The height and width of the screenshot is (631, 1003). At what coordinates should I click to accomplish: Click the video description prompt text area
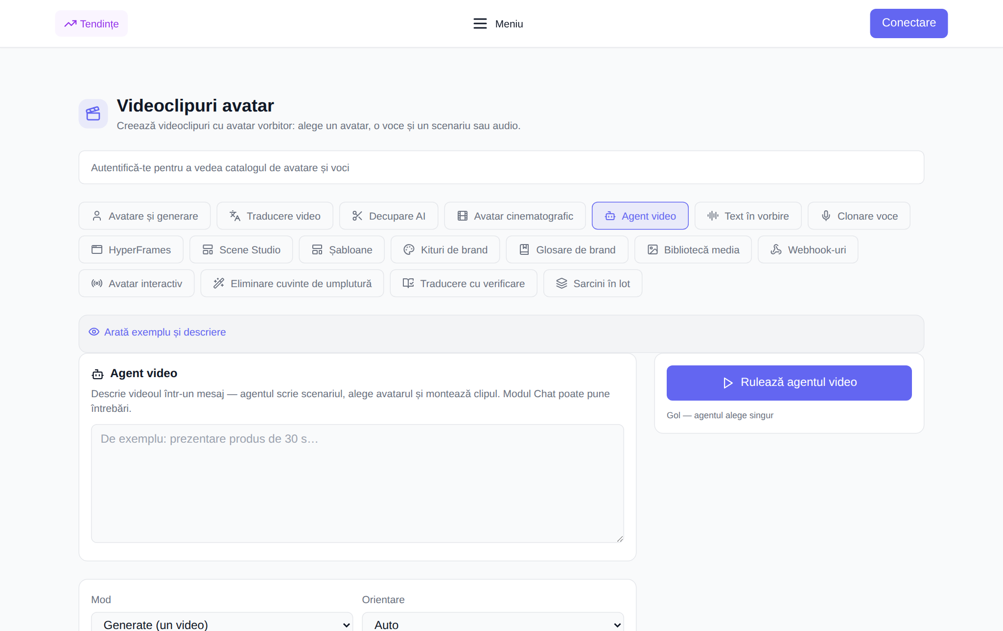click(357, 483)
